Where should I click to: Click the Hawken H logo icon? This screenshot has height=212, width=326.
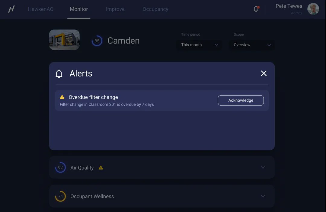[x=11, y=9]
